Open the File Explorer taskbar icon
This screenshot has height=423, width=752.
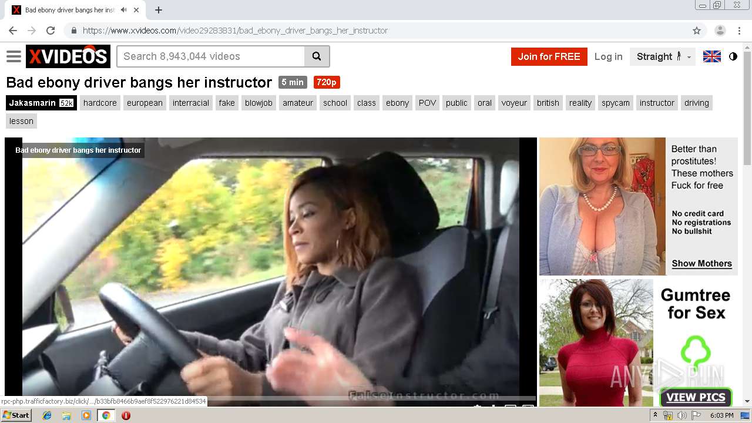(66, 415)
